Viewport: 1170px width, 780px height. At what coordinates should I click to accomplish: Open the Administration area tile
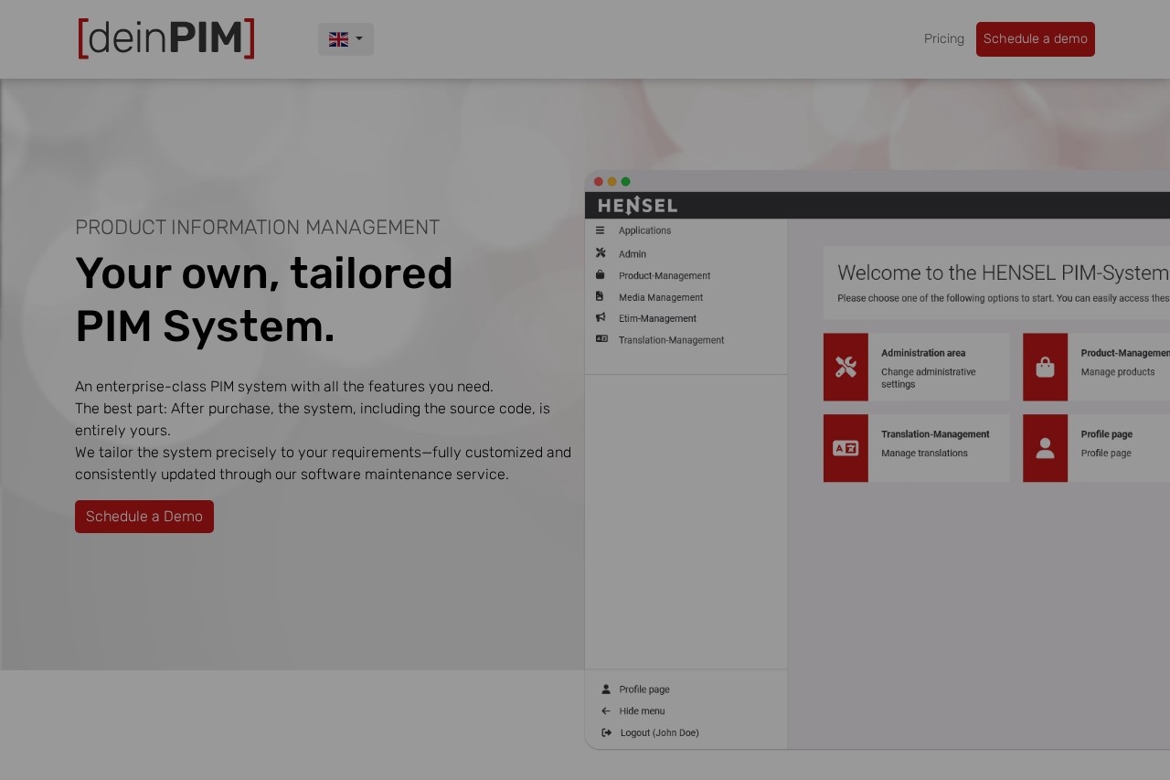pyautogui.click(x=916, y=367)
